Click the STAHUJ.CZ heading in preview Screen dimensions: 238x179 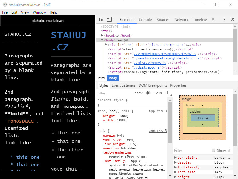point(69,41)
